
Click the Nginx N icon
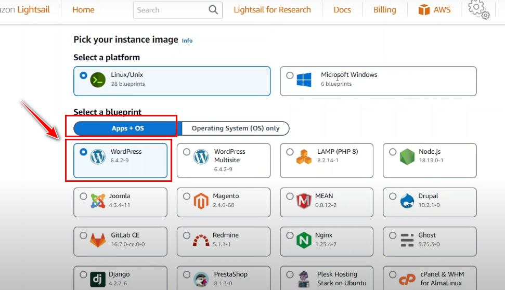304,240
